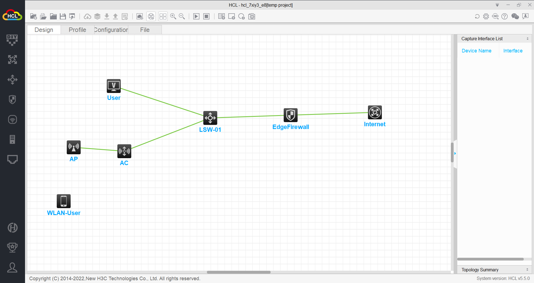Select the EdgeFirewall device

291,115
